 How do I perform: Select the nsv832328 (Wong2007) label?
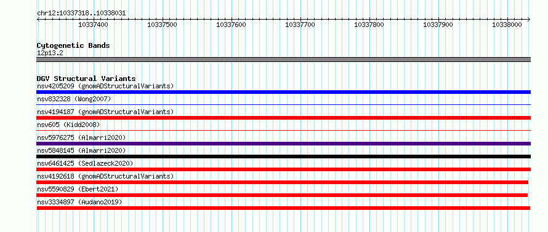click(74, 99)
